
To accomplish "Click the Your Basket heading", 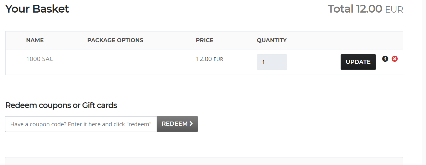I will 37,9.
